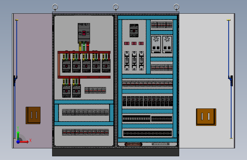Click the third breaker in the five-breaker row
The height and width of the screenshot is (160, 247).
86,66
